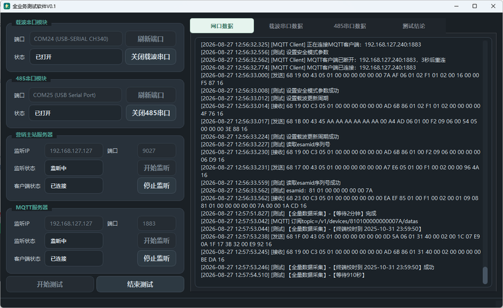The image size is (503, 308).
Task: Refresh ports in the 载波串口模块 section
Action: coord(150,39)
